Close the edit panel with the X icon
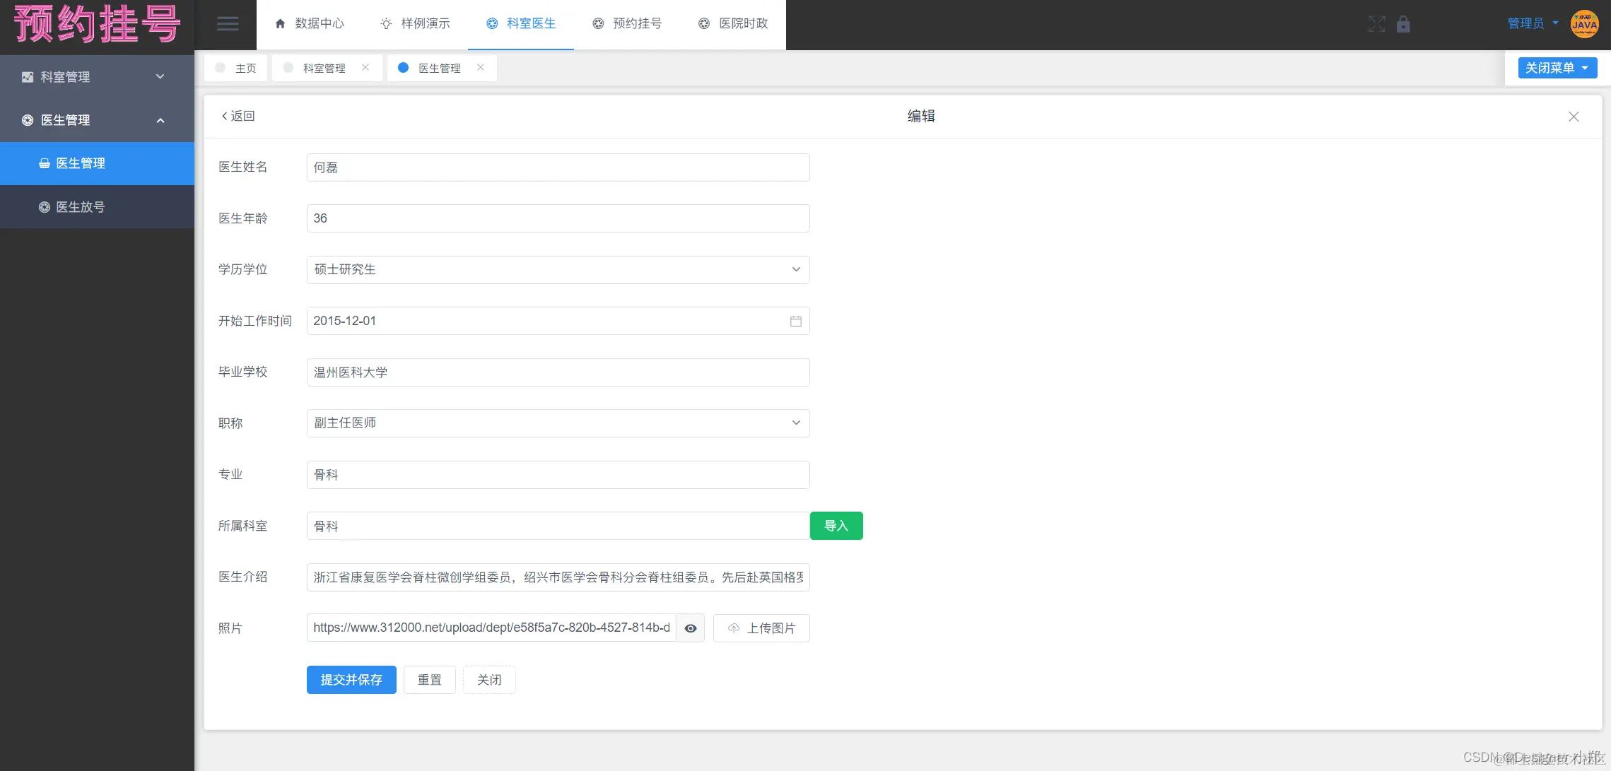Image resolution: width=1611 pixels, height=771 pixels. [1573, 117]
